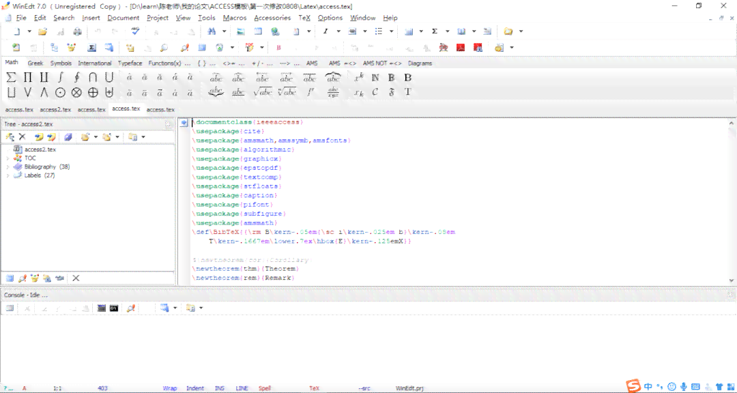Open the dropdown beside the Sigma icon
737x393 pixels.
coord(448,31)
